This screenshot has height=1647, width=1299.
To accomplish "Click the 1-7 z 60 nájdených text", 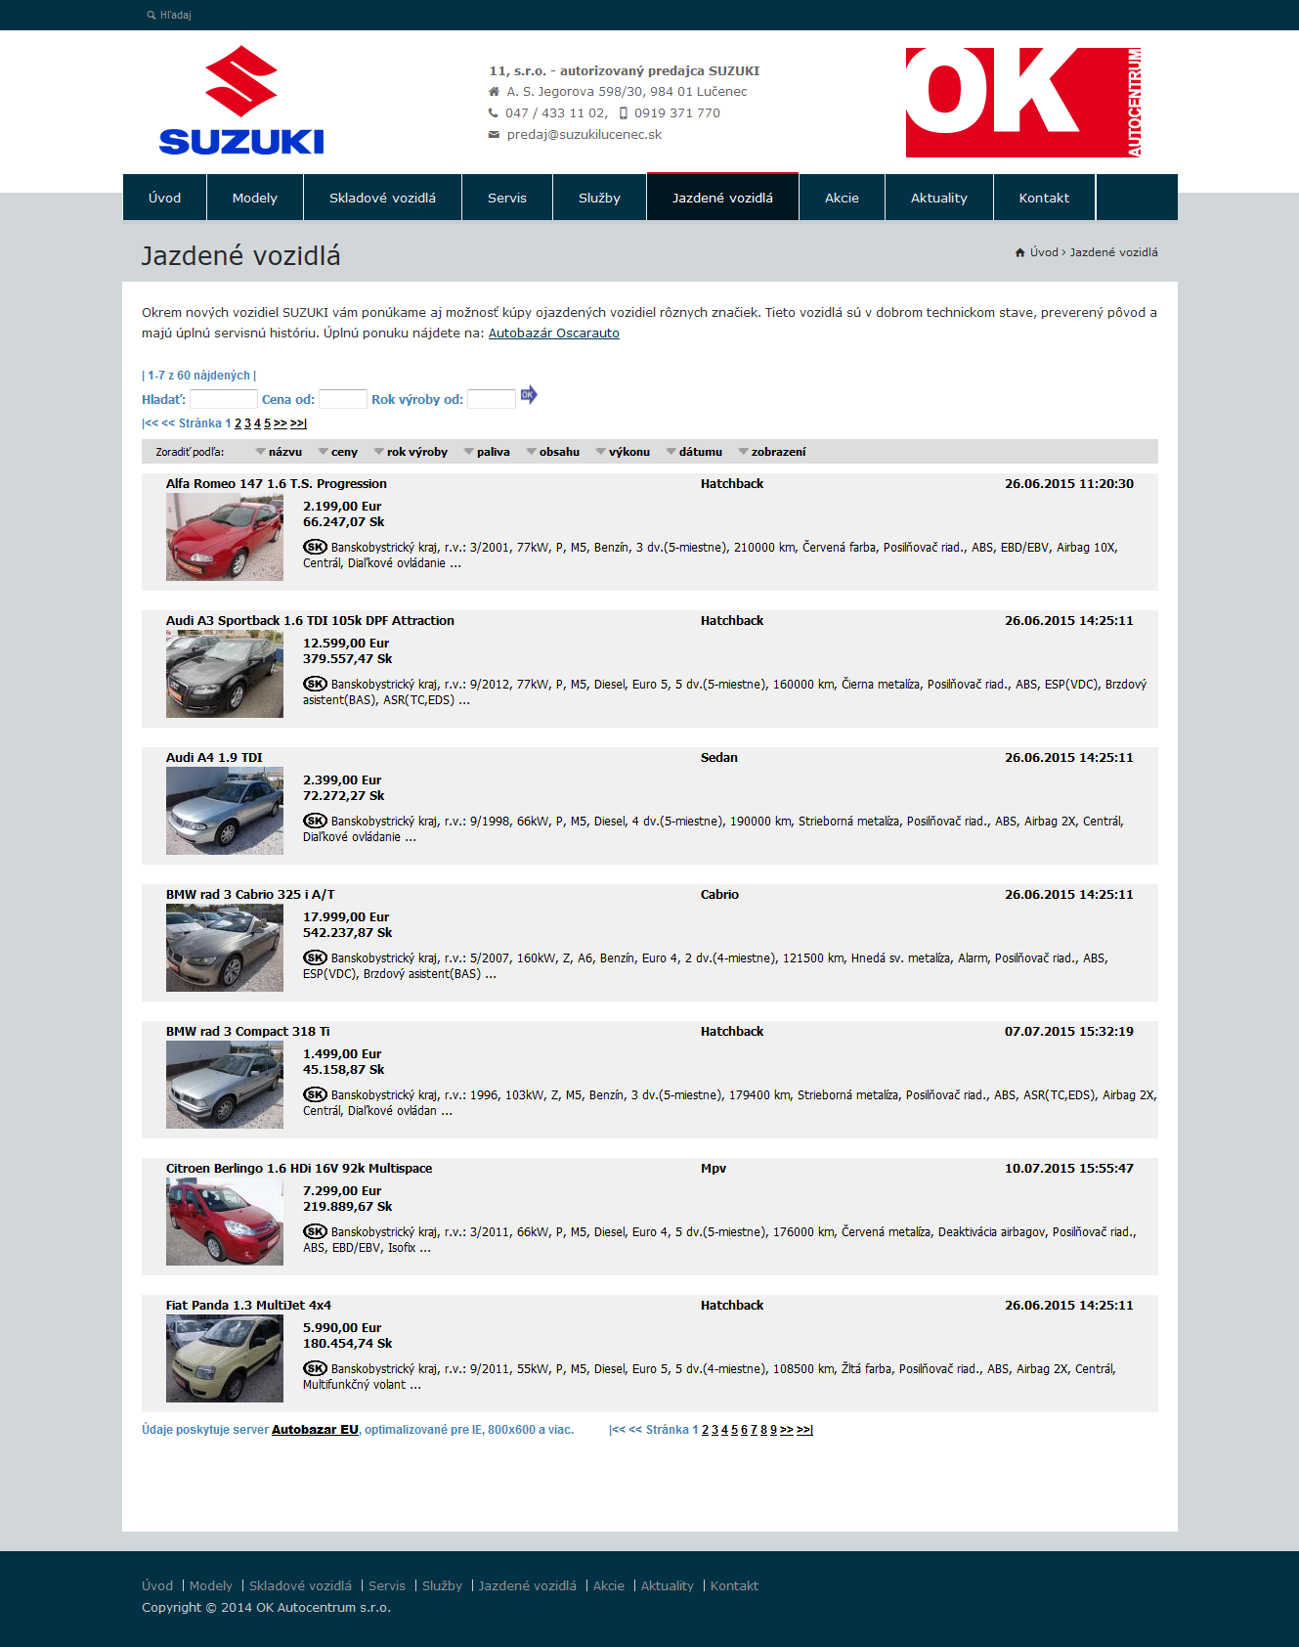I will coord(199,376).
